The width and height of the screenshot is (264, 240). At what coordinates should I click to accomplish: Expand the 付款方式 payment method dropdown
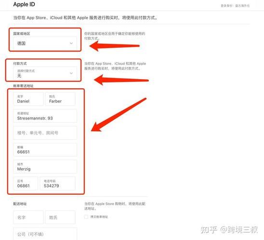[45, 73]
